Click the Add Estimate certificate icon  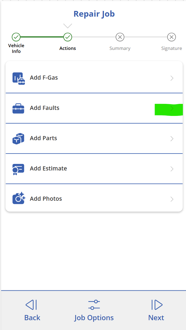pyautogui.click(x=18, y=169)
